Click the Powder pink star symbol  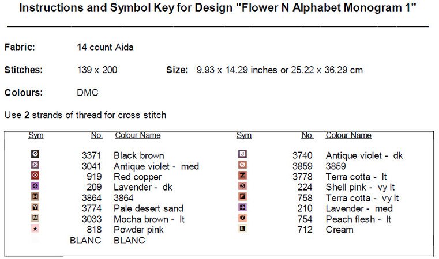pos(35,229)
